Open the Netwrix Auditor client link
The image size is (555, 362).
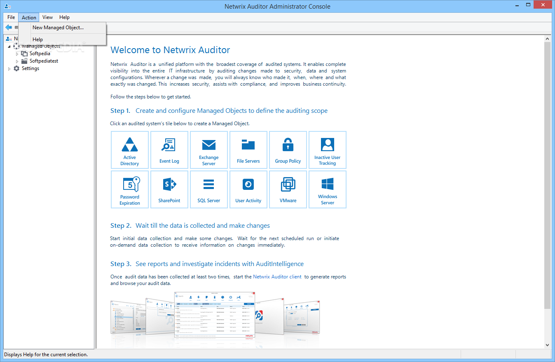(x=277, y=277)
